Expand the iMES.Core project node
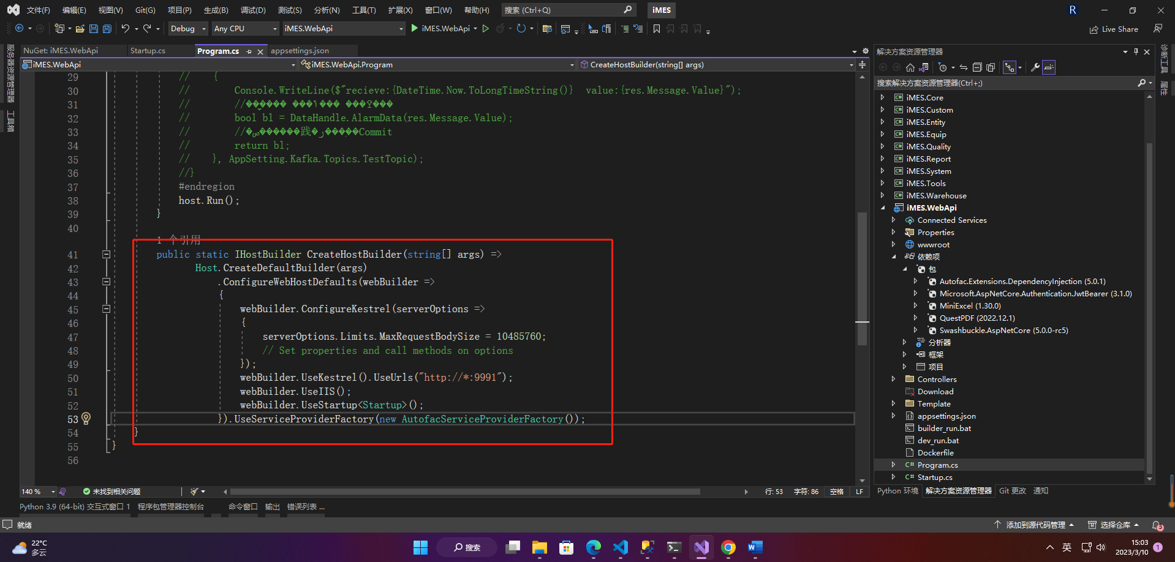Screen dimensions: 1175x562 882,97
